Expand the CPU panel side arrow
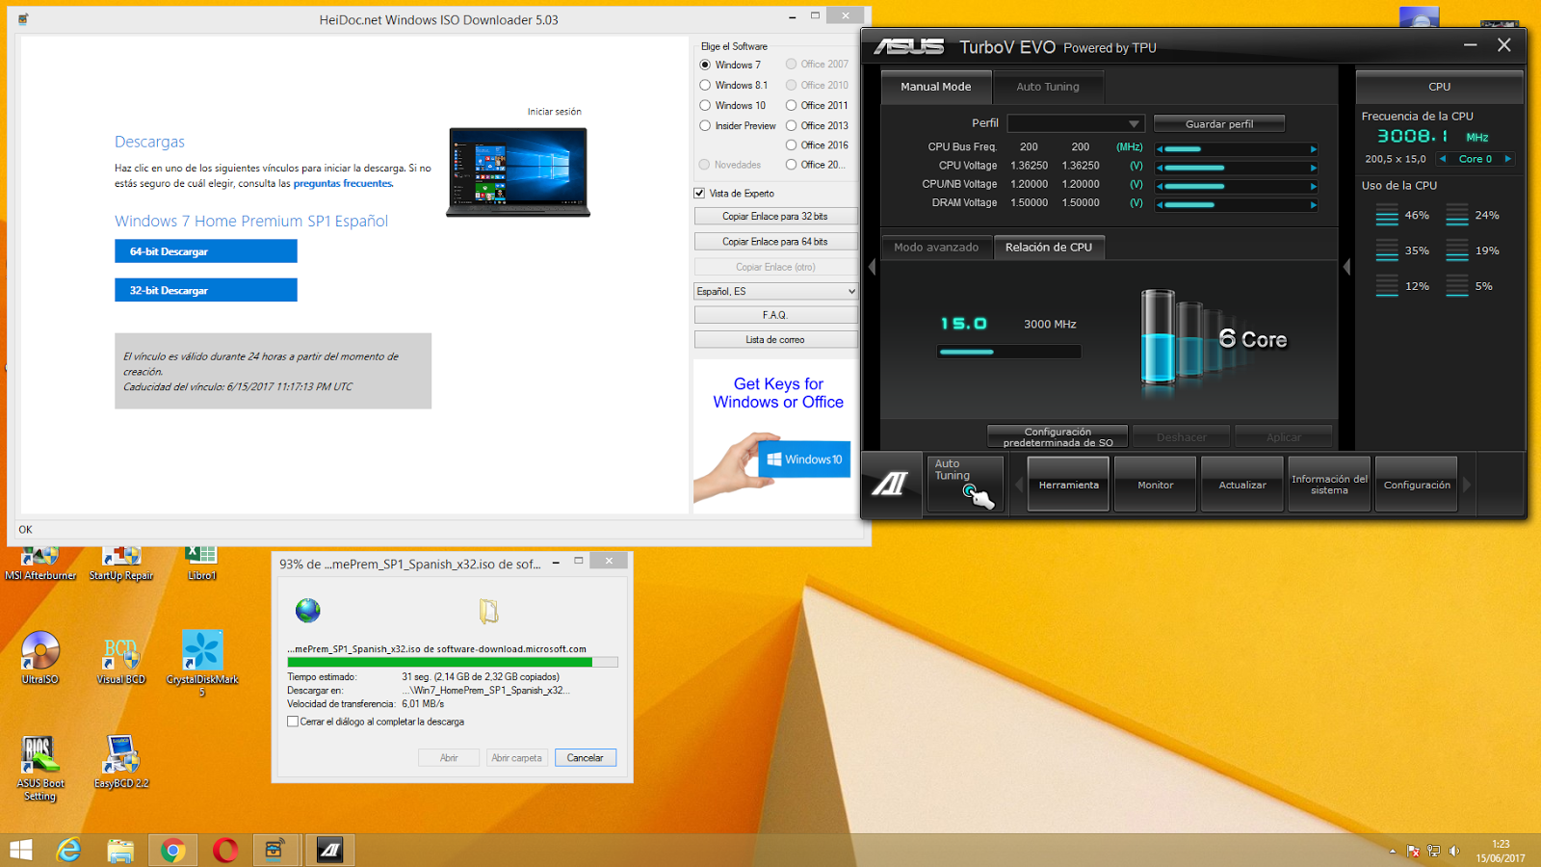This screenshot has width=1541, height=867. point(1346,267)
